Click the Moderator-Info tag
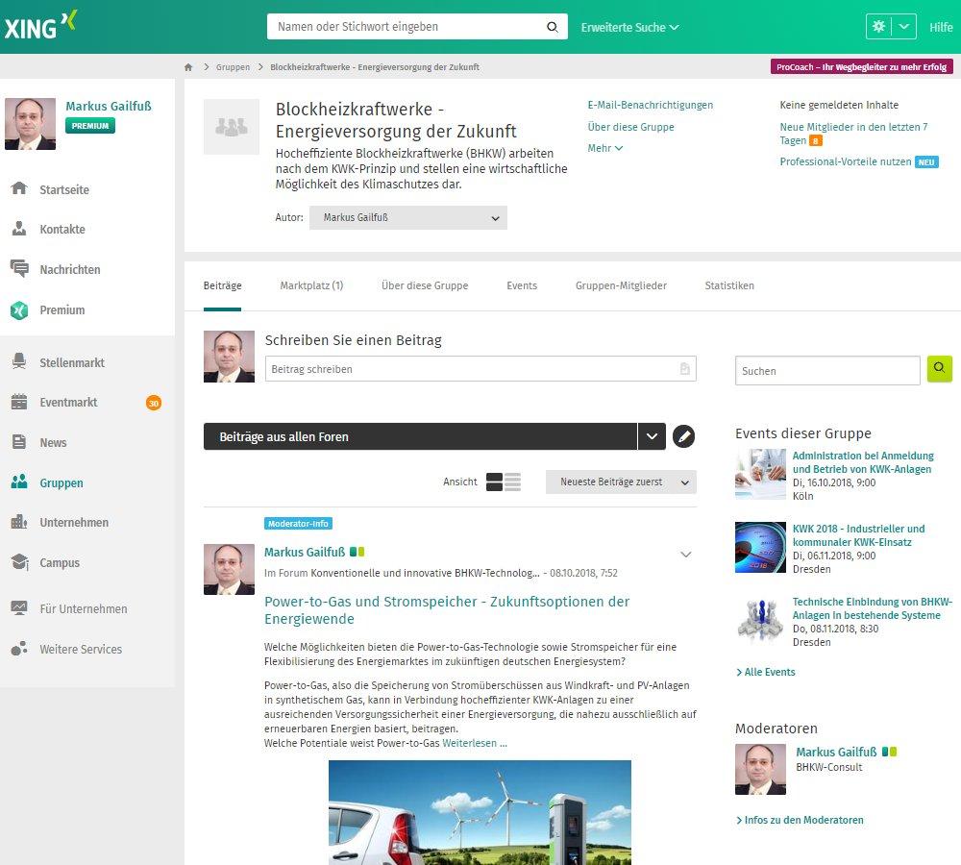This screenshot has height=865, width=961. click(x=299, y=524)
